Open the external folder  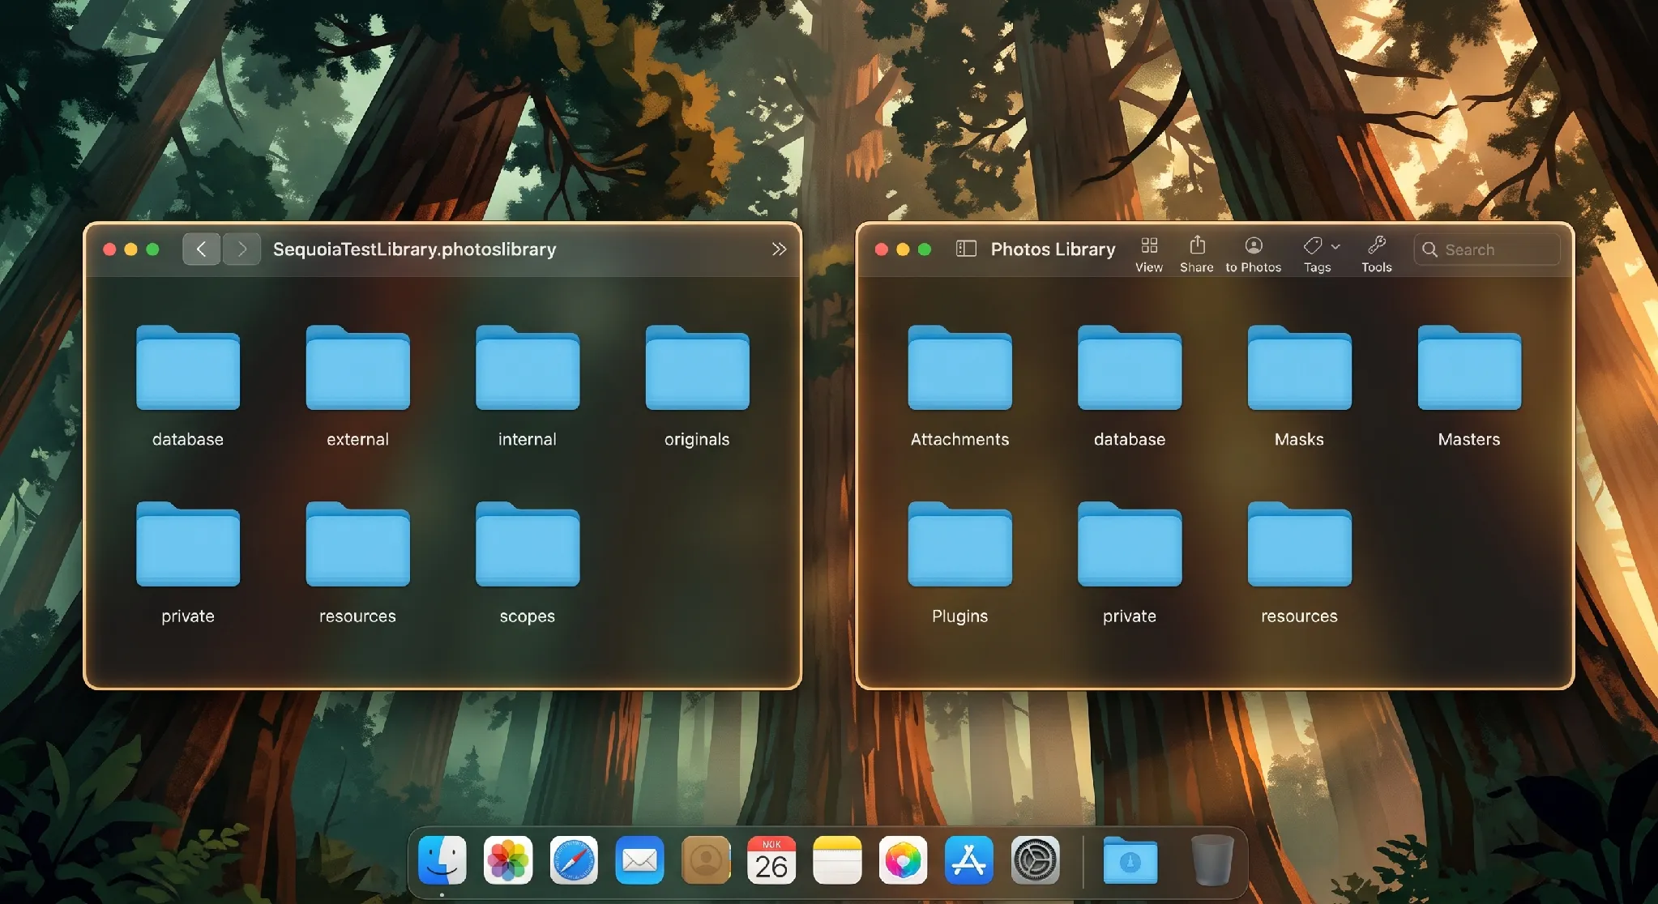tap(357, 368)
